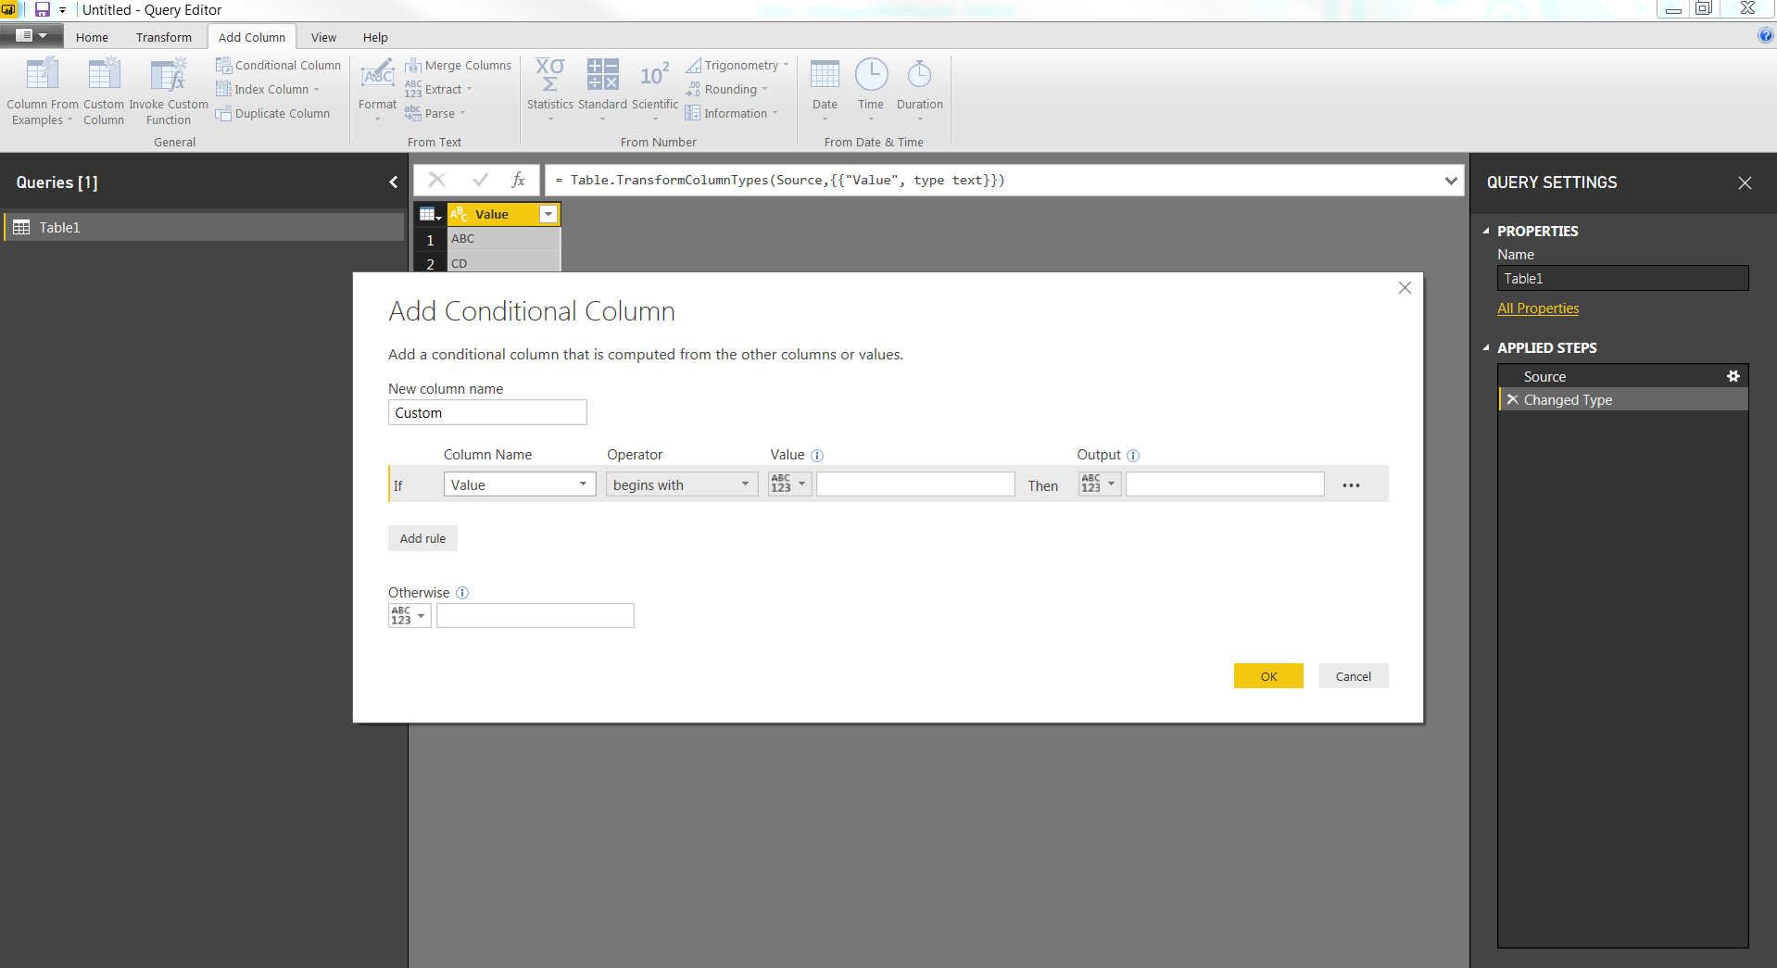Close the Query Settings pane
The image size is (1777, 968).
[1745, 182]
